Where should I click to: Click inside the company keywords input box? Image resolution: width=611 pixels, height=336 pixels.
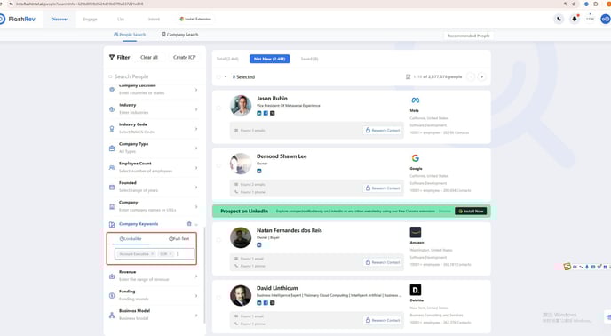click(155, 253)
